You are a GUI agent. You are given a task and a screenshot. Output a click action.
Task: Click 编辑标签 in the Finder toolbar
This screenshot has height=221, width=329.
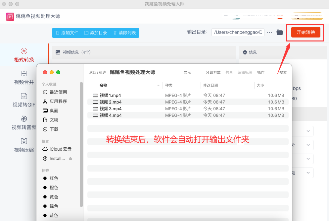tap(245, 72)
